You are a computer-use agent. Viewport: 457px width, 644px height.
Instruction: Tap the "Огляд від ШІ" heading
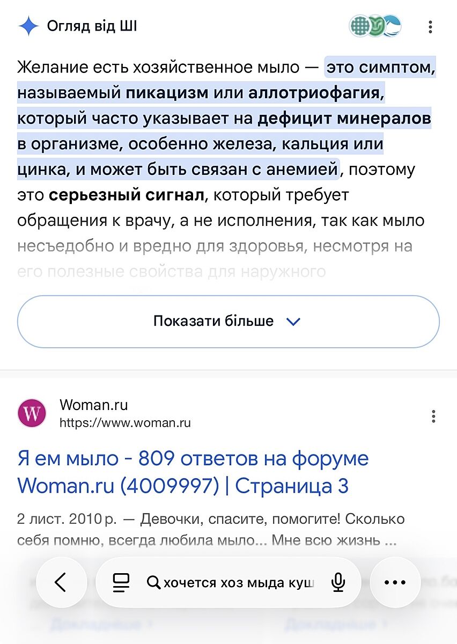coord(92,26)
